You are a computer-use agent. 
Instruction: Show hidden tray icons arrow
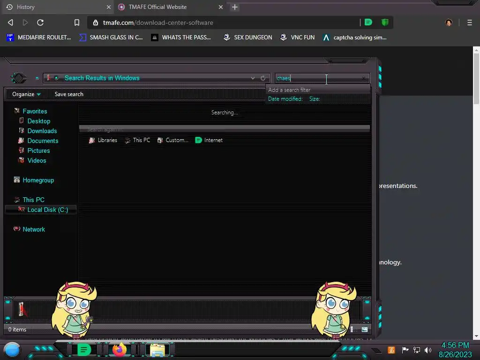377,350
